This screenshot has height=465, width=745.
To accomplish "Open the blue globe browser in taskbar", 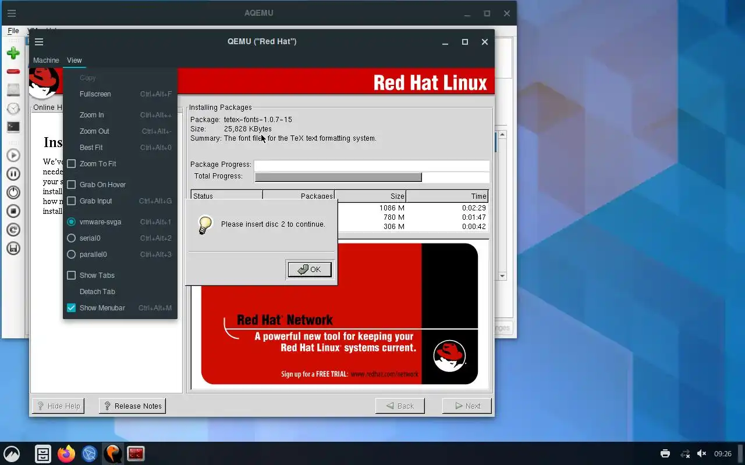I will (x=89, y=454).
